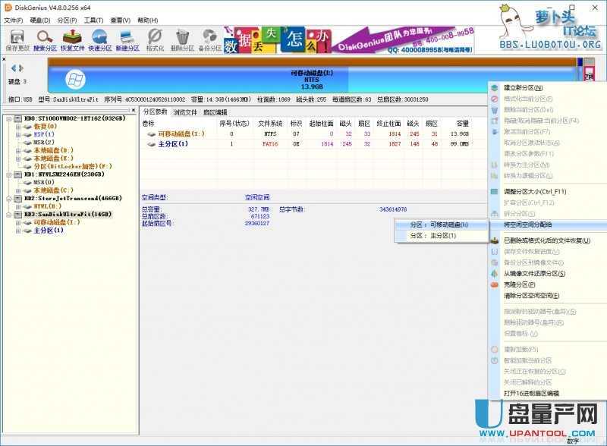Image resolution: width=607 pixels, height=446 pixels.
Task: Collapse the HD0:ST1000VM002 disk tree node
Action: [x=8, y=118]
